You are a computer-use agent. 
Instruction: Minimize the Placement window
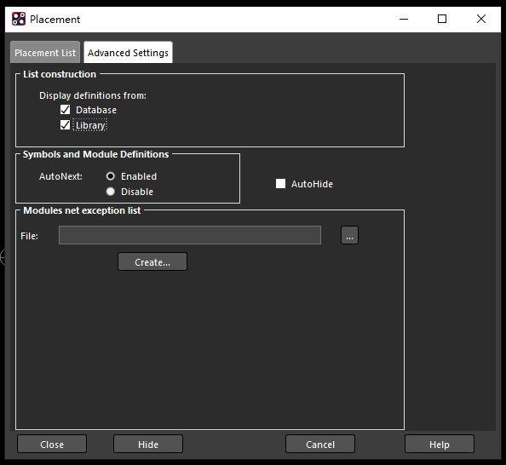click(x=404, y=19)
